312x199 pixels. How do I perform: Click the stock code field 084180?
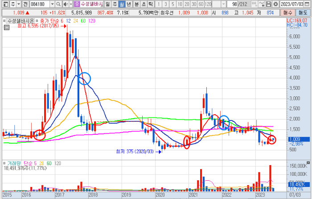(40, 4)
